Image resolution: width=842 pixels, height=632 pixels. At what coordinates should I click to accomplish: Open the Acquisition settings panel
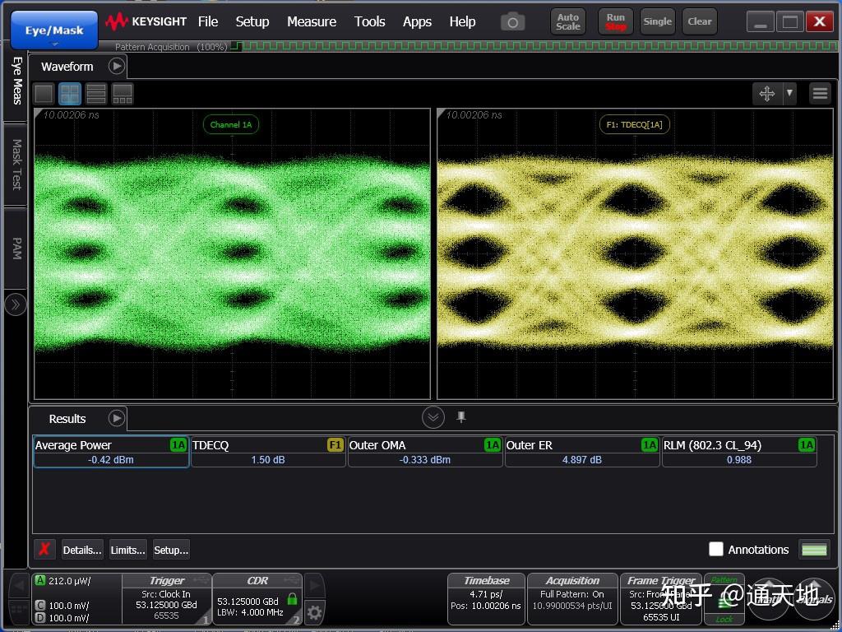[x=572, y=599]
